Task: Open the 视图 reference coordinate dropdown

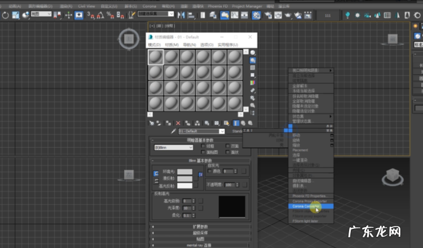Action: pos(41,14)
